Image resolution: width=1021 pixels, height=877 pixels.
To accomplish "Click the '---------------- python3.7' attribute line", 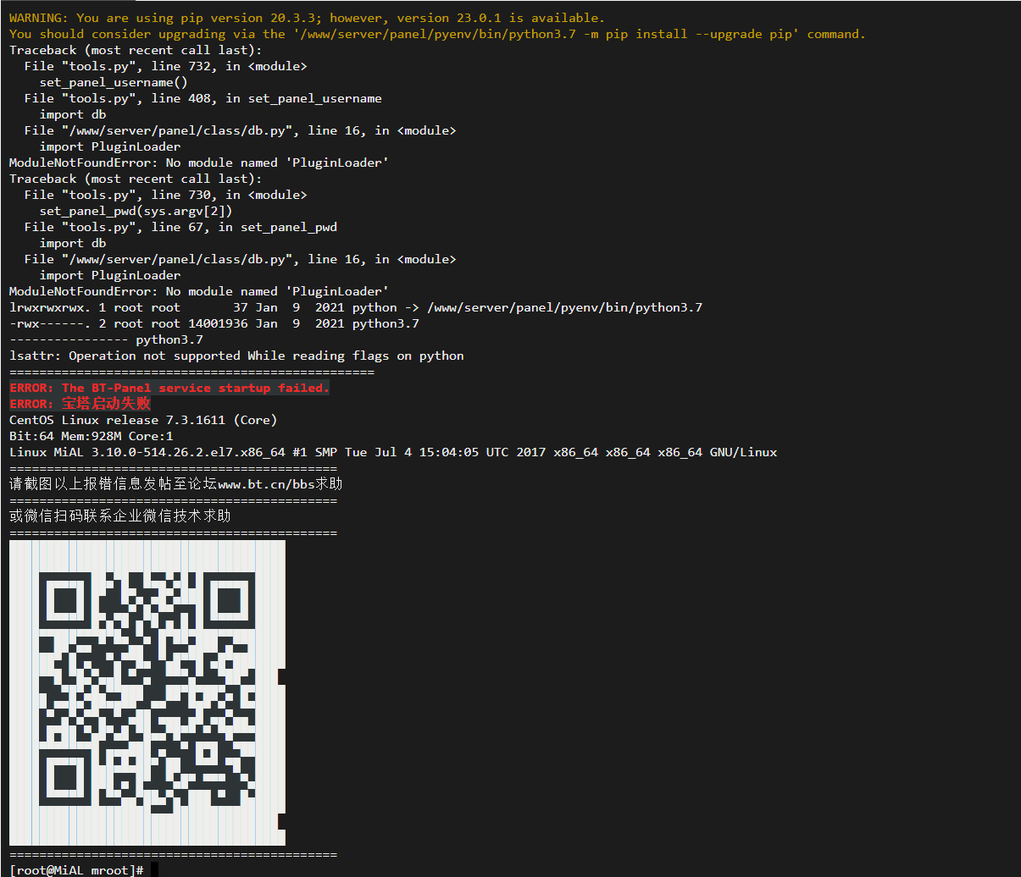I will click(x=106, y=339).
